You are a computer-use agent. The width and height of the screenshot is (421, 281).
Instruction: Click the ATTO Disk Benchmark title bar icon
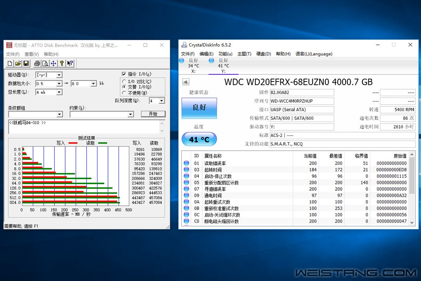[9, 45]
